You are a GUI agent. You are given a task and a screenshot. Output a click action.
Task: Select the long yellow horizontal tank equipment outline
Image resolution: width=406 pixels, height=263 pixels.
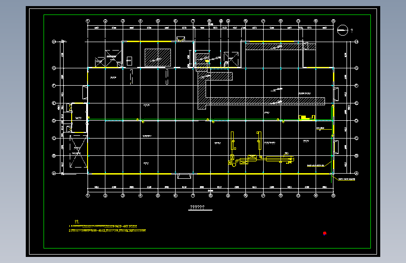(x=280, y=159)
